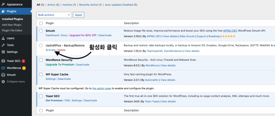Click the Settings sliders icon
The width and height of the screenshot is (275, 116).
click(3, 52)
